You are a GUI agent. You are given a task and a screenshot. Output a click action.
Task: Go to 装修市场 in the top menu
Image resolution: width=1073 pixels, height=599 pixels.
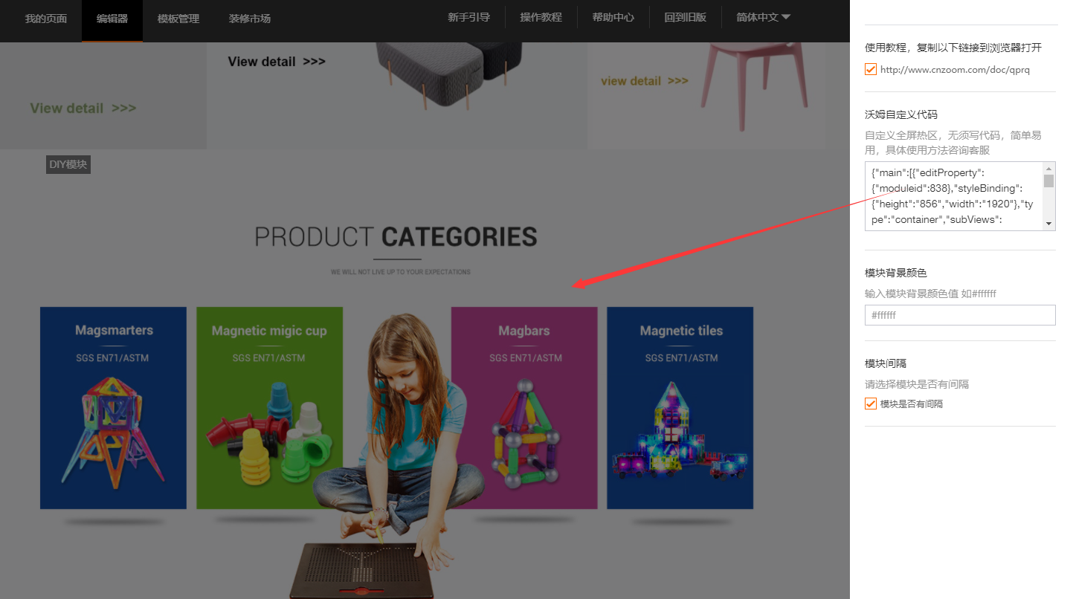pyautogui.click(x=250, y=19)
